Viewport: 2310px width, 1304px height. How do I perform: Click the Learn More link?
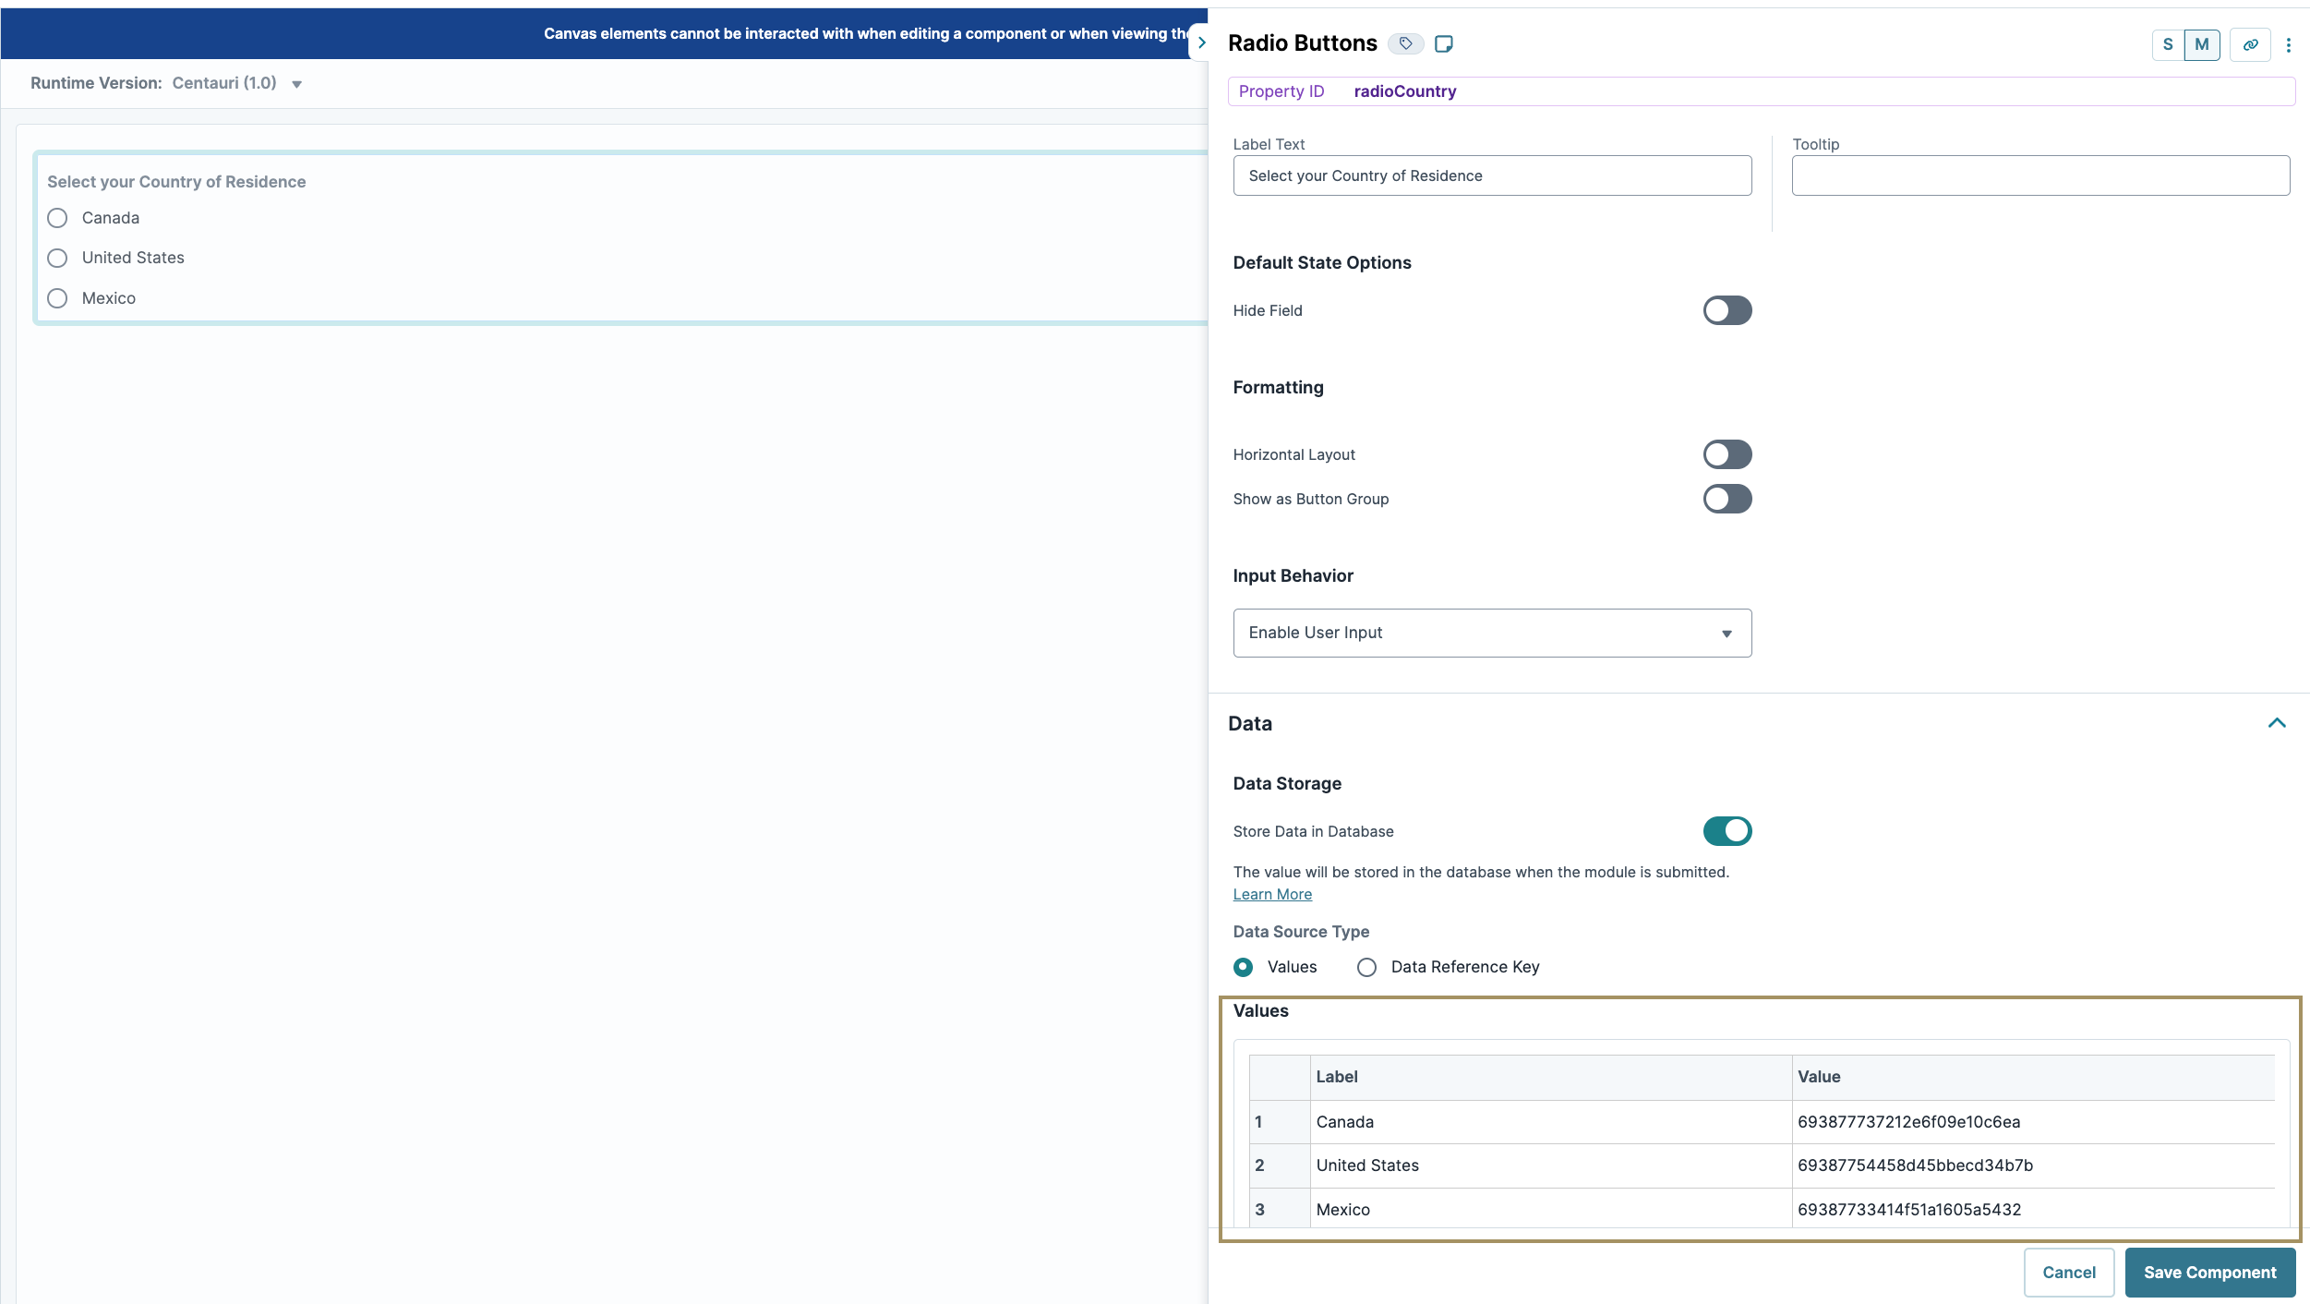(1271, 894)
